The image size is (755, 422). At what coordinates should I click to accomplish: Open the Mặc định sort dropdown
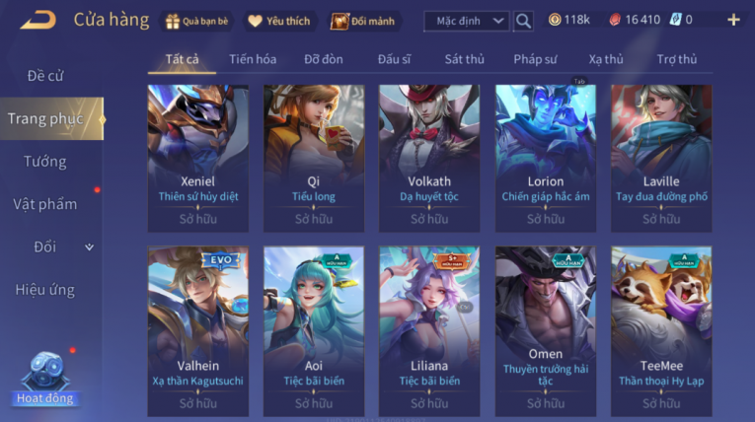467,21
